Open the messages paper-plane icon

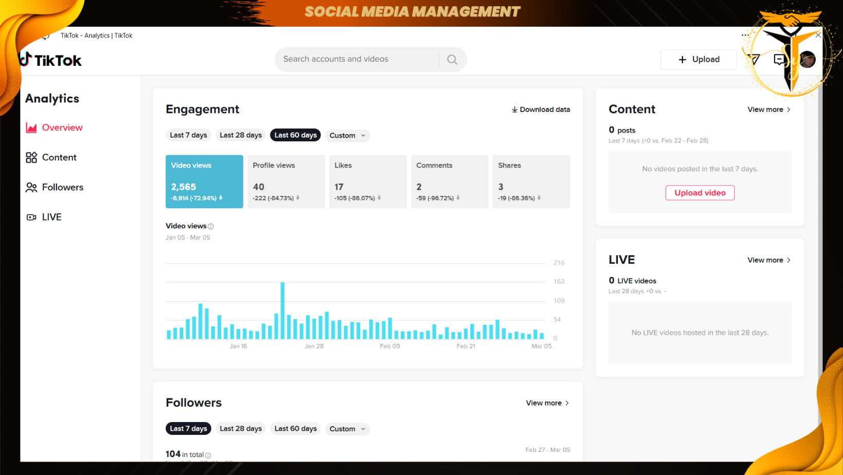pos(754,60)
